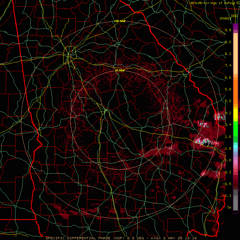The height and width of the screenshot is (240, 240).
Task: Click the 5.0 value on the color scale
Action: (228, 101)
